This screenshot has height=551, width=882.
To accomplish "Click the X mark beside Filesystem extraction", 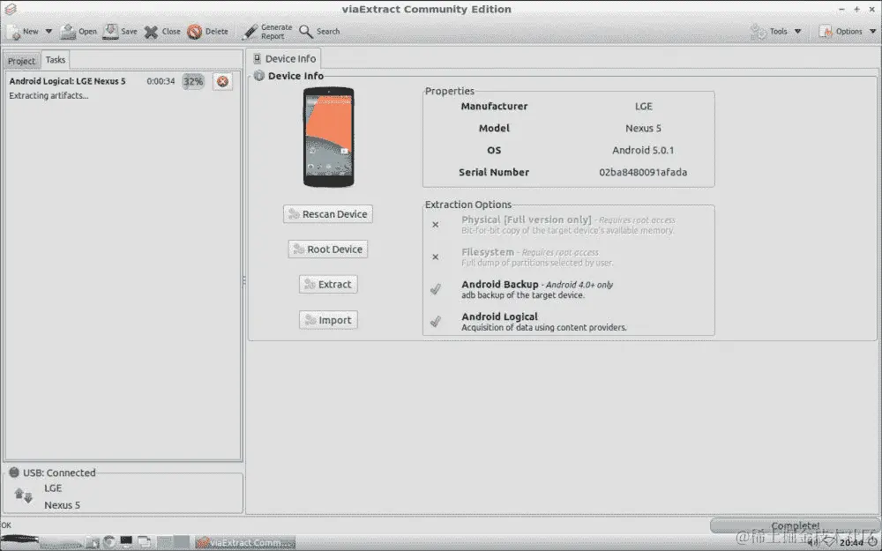I will [x=436, y=257].
